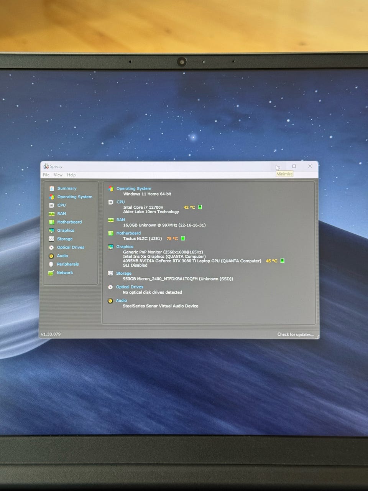
Task: Click the Graphics monitor icon in sidebar
Action: (51, 231)
